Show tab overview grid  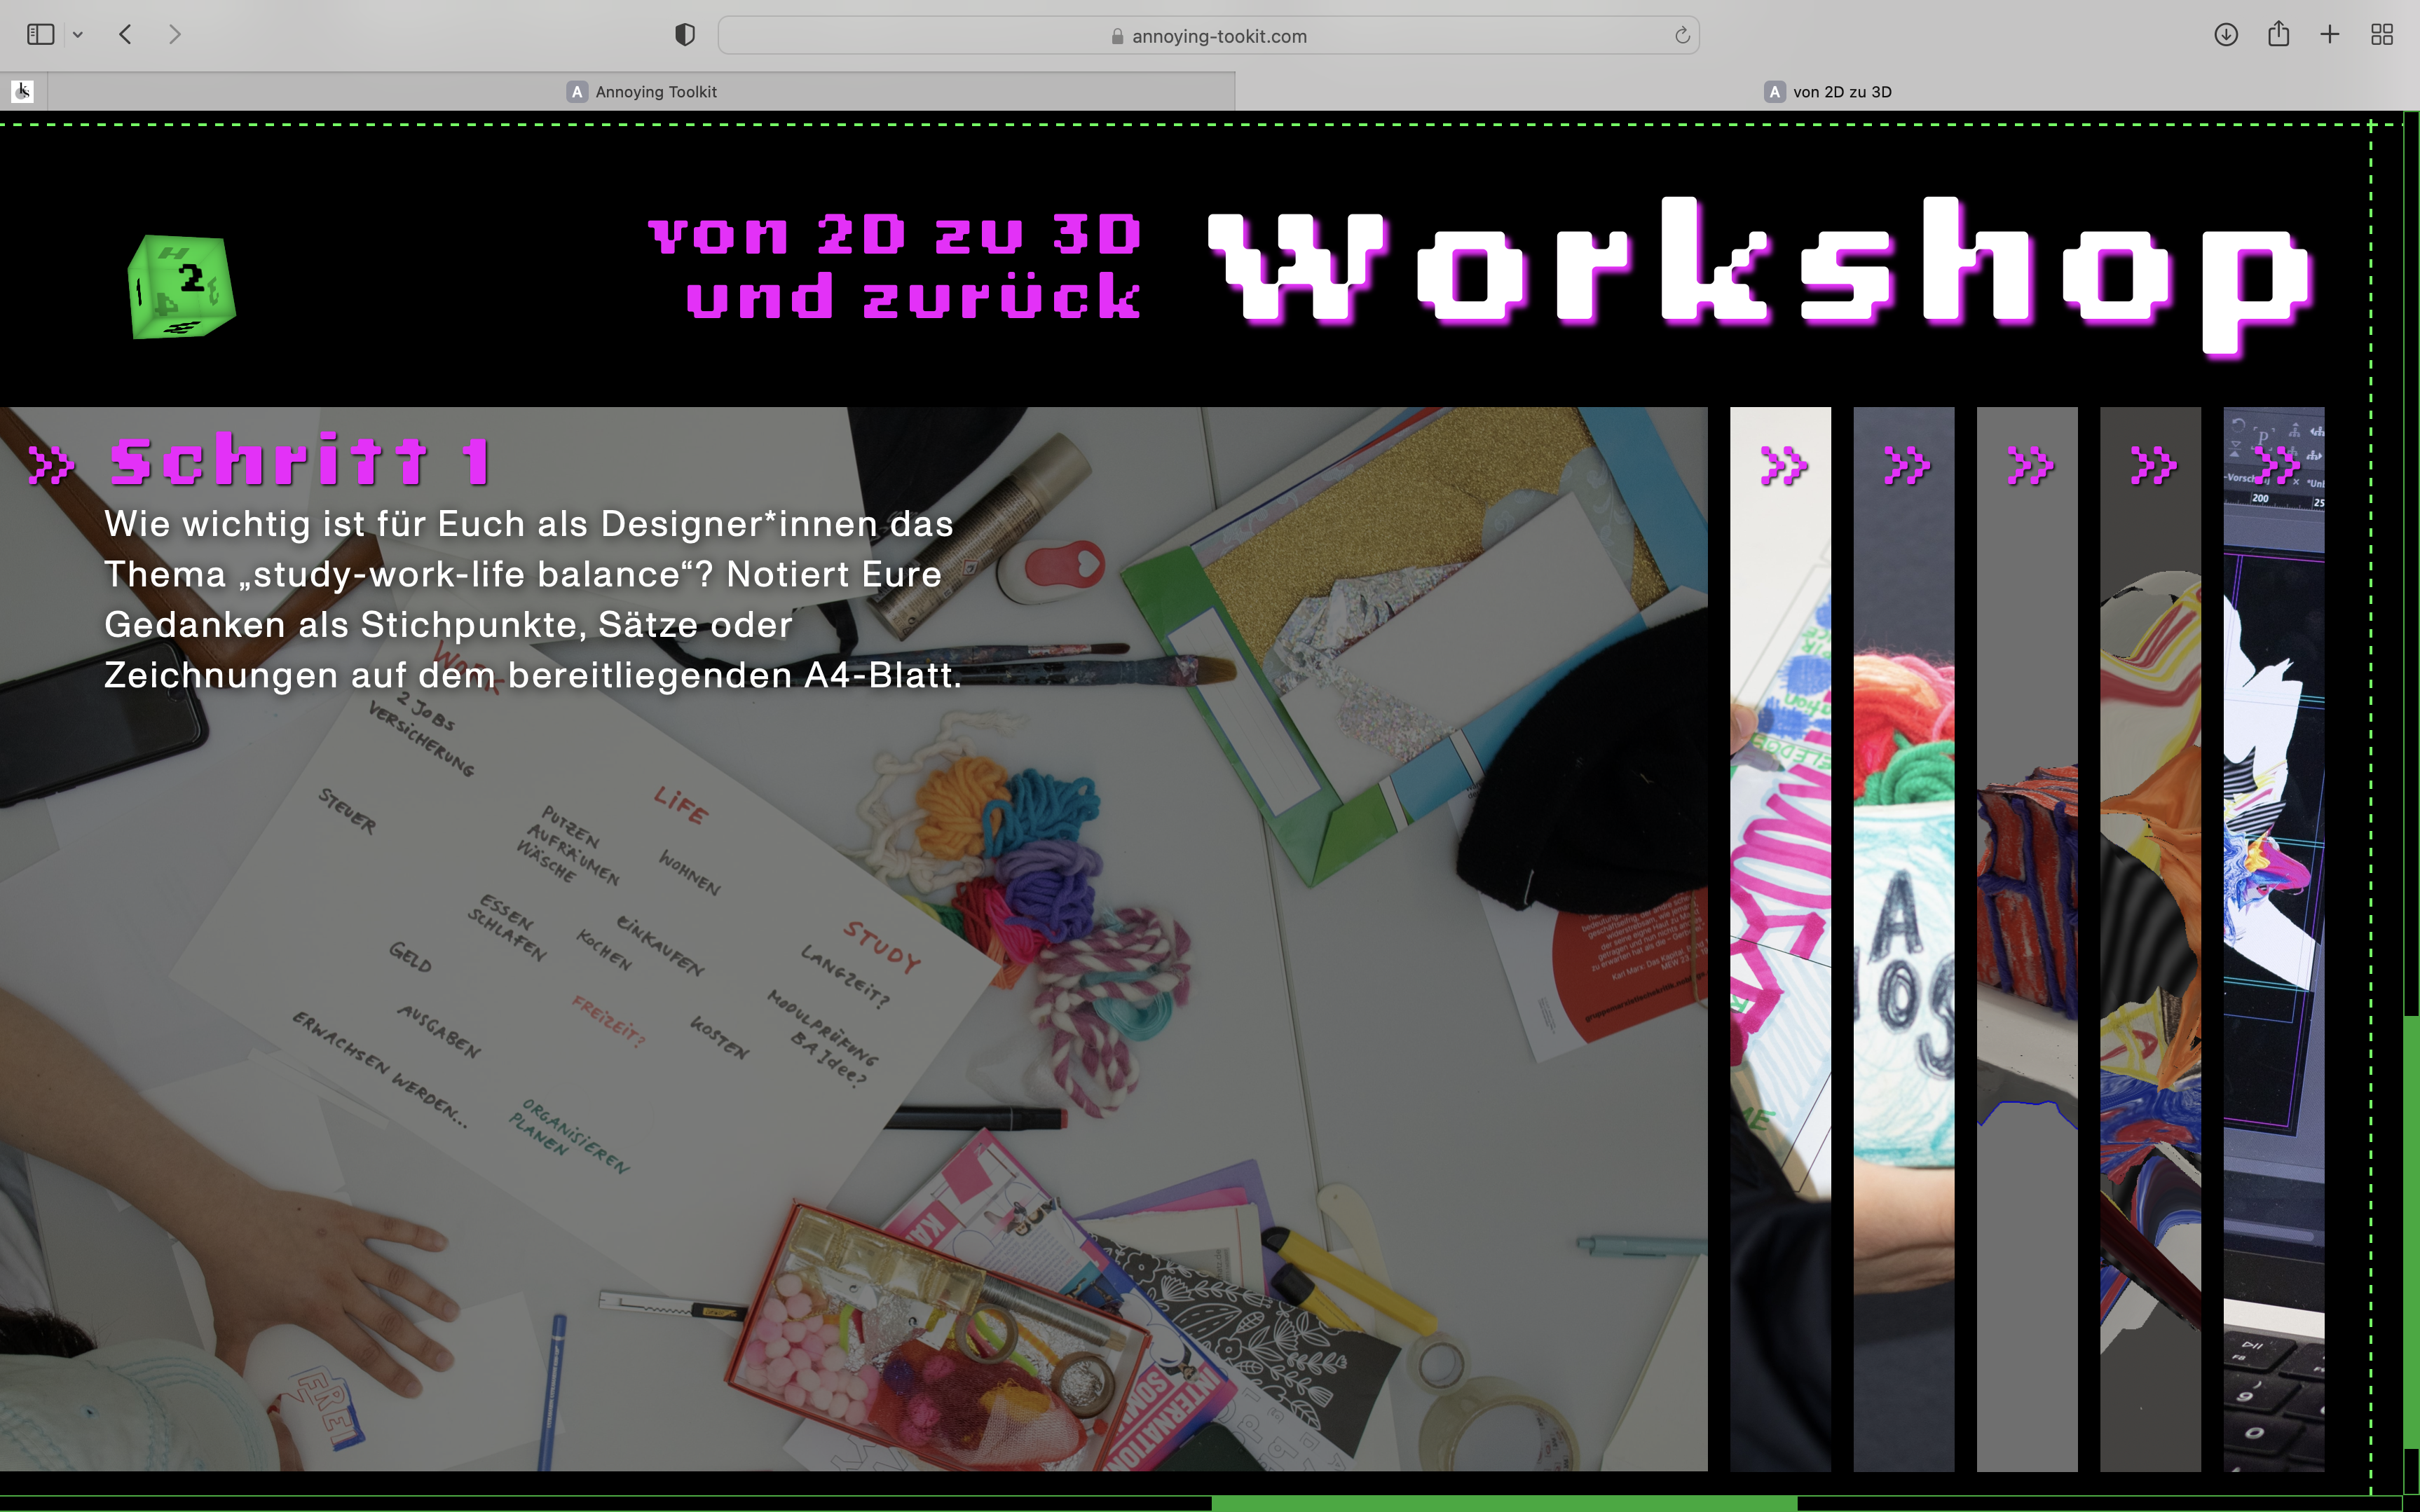[x=2382, y=35]
